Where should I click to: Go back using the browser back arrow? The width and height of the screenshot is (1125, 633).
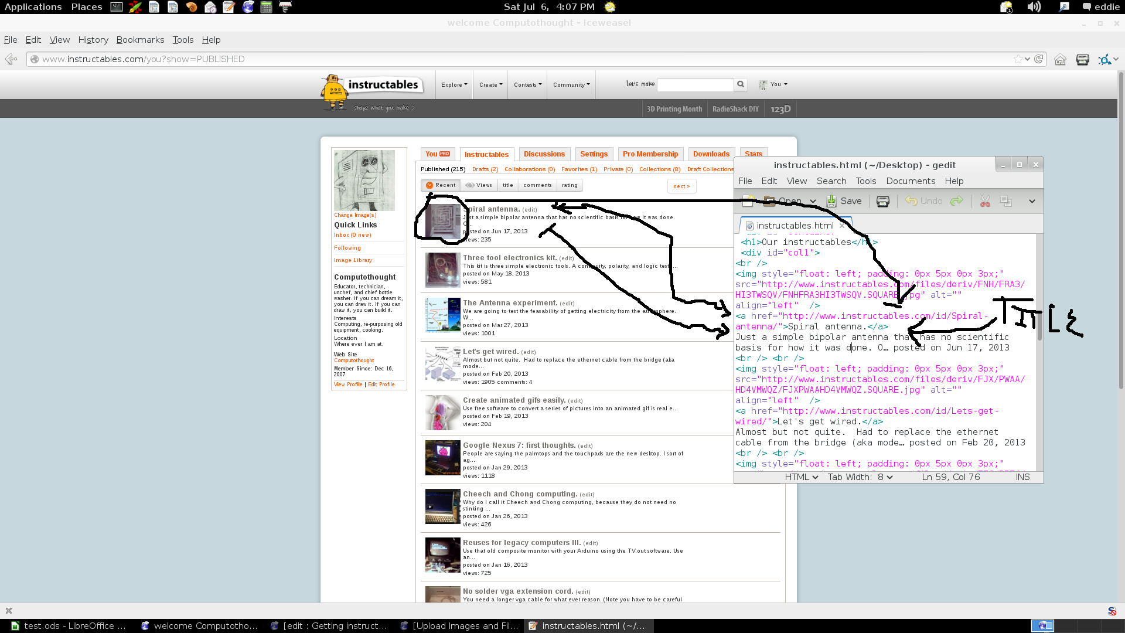point(11,59)
